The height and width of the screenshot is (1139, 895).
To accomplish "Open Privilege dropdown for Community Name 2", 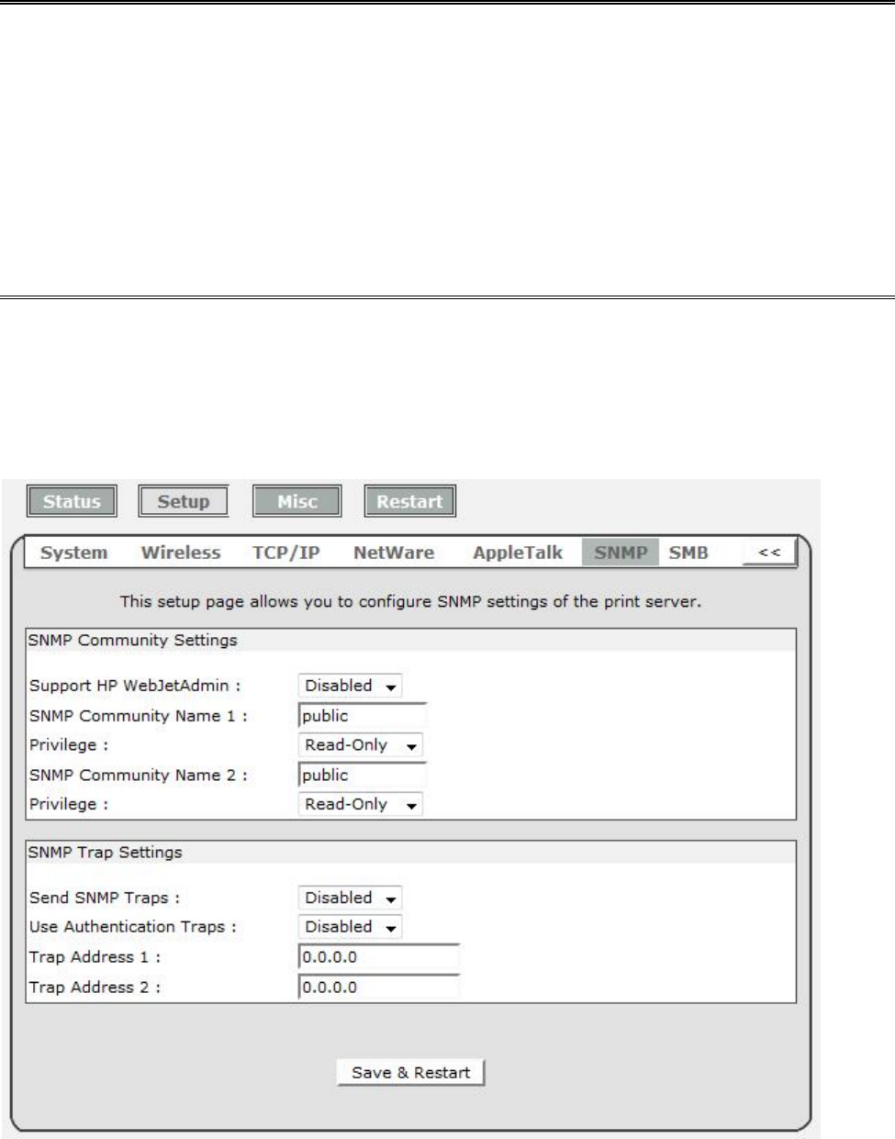I will (361, 804).
